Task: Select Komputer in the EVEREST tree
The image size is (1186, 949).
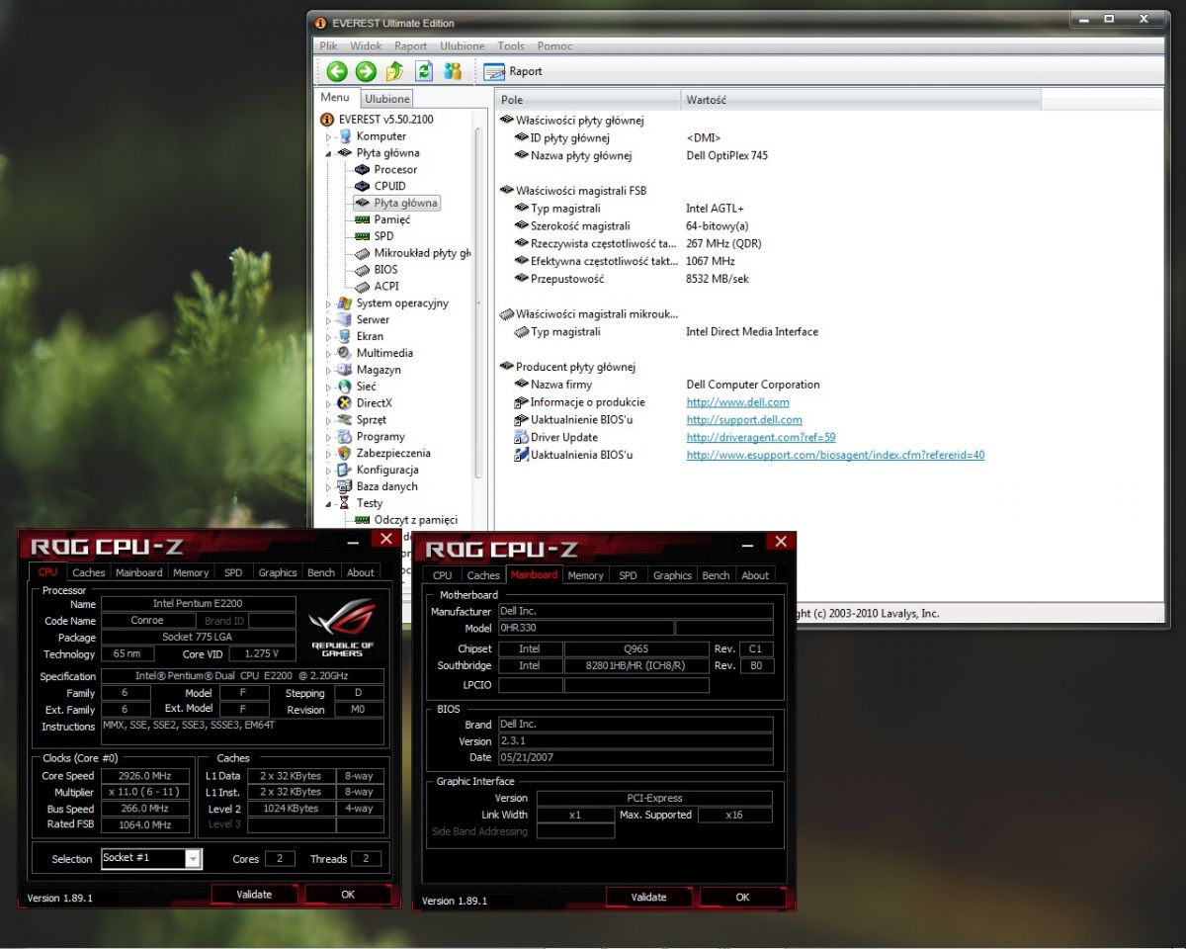Action: pos(381,136)
